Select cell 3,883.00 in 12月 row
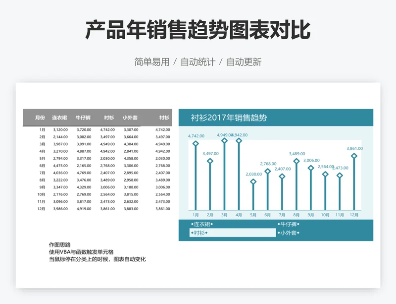This screenshot has height=304, width=396. point(131,209)
